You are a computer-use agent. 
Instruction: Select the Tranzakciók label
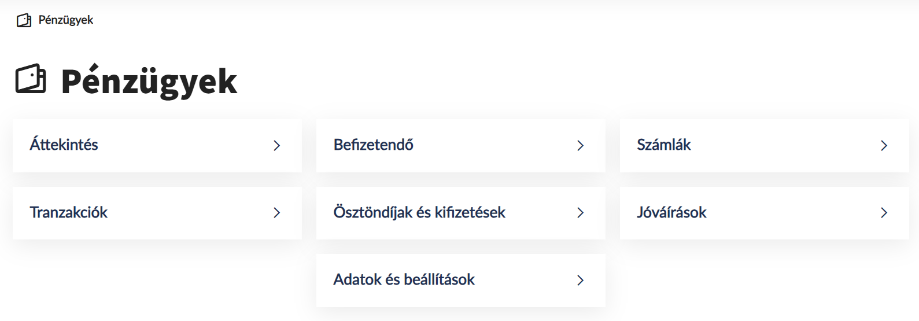point(69,212)
